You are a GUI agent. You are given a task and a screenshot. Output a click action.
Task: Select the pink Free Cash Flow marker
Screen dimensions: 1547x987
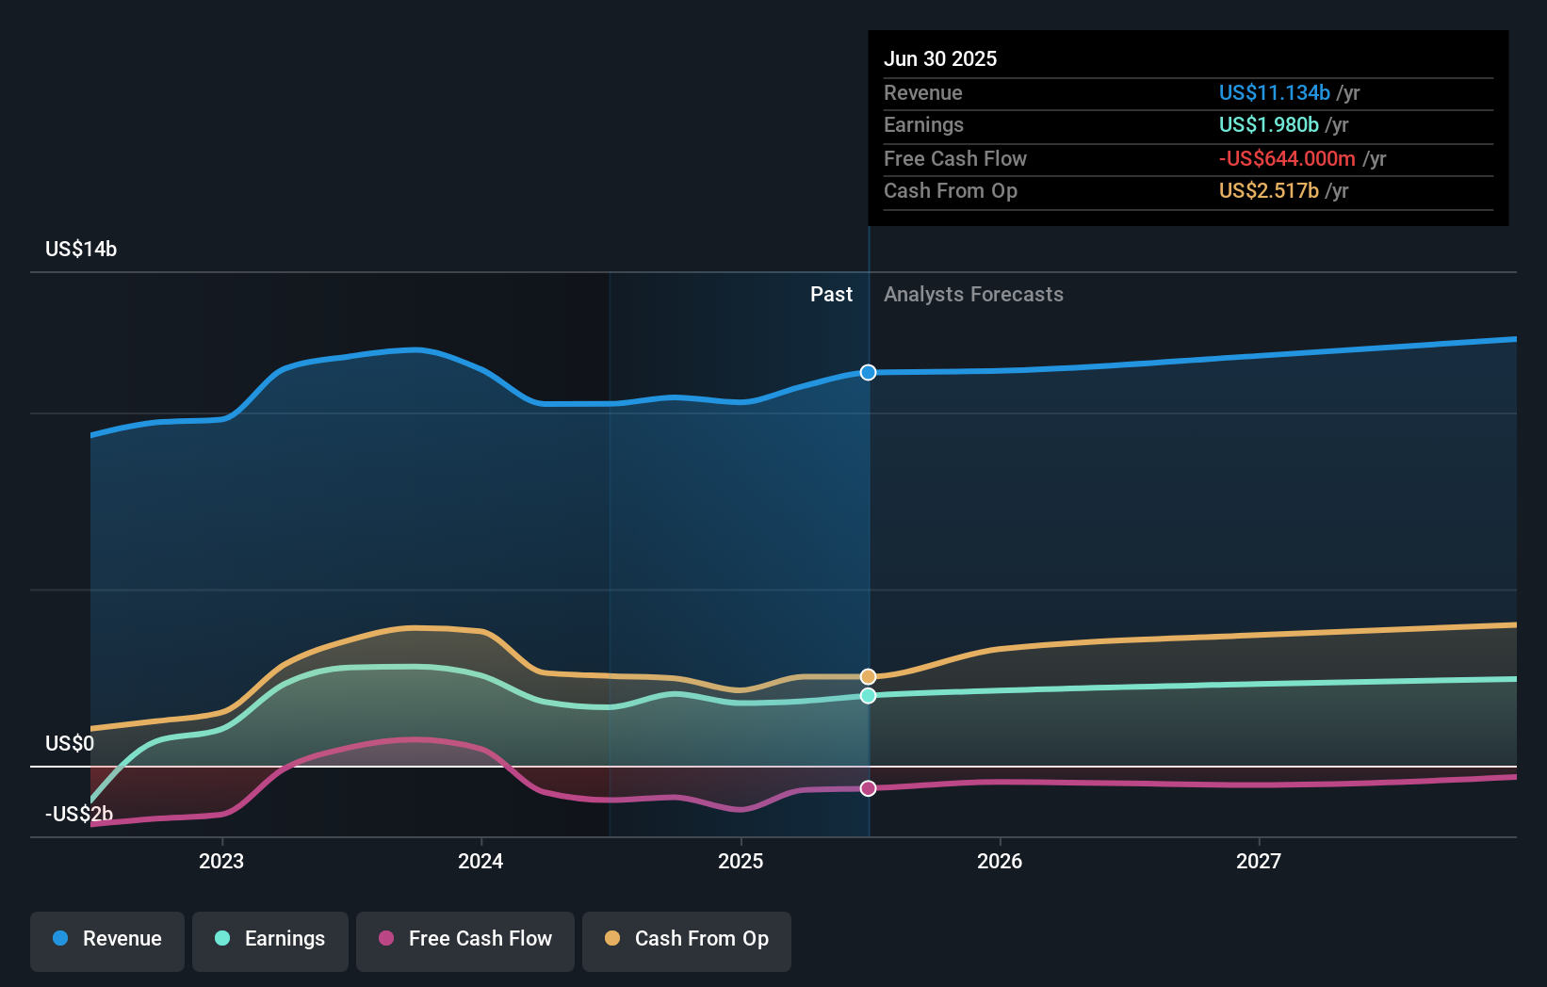pyautogui.click(x=867, y=788)
